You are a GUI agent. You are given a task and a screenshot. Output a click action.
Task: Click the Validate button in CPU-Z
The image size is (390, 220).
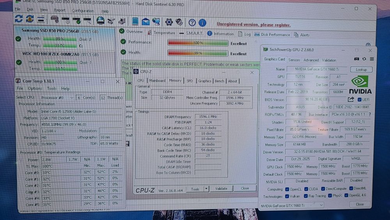(222, 189)
